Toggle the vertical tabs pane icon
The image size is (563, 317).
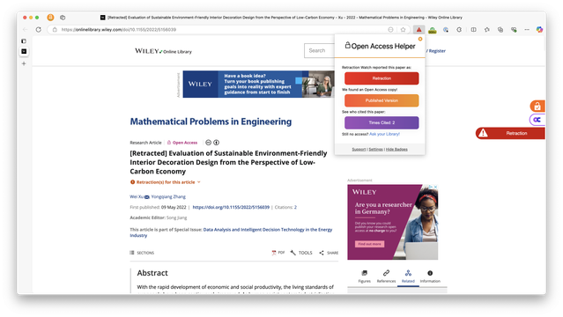point(24,41)
